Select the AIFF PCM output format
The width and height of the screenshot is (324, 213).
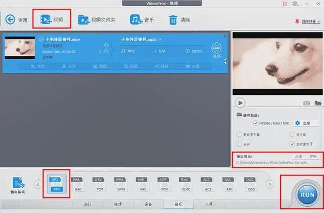tap(164, 184)
